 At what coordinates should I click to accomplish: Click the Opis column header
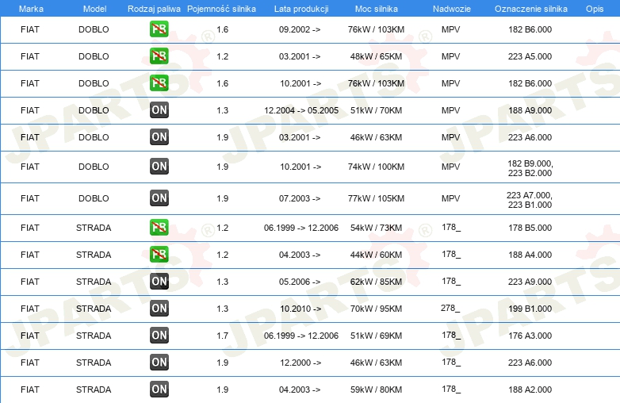click(595, 9)
